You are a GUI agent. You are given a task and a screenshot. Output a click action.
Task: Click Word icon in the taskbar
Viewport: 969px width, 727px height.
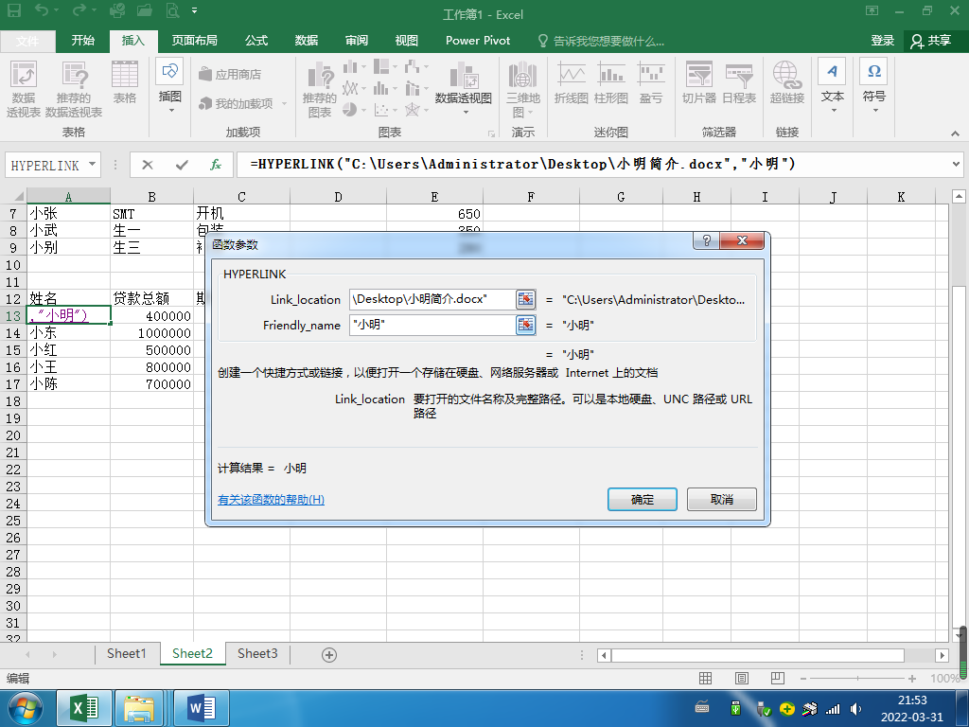pyautogui.click(x=202, y=708)
